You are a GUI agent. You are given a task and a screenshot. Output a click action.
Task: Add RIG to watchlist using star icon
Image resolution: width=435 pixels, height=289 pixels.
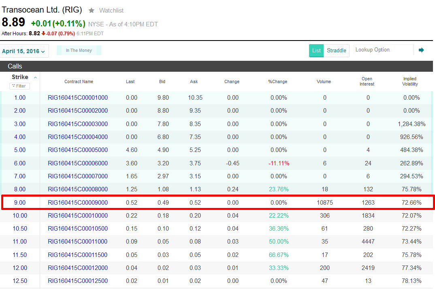[x=91, y=11]
